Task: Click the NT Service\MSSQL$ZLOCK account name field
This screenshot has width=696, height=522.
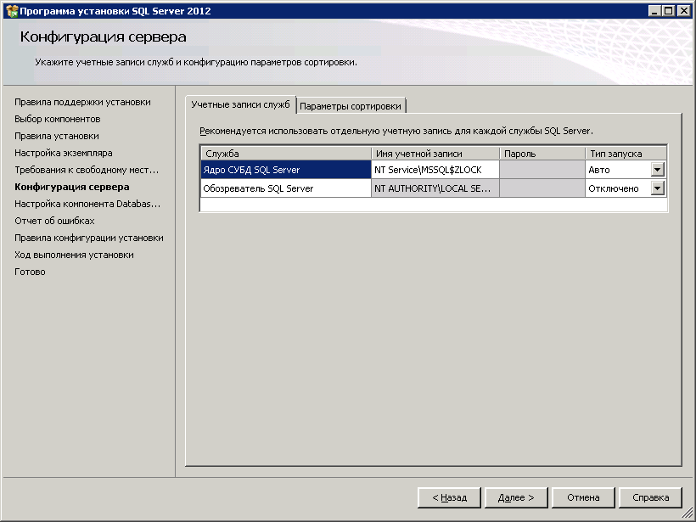Action: tap(435, 170)
